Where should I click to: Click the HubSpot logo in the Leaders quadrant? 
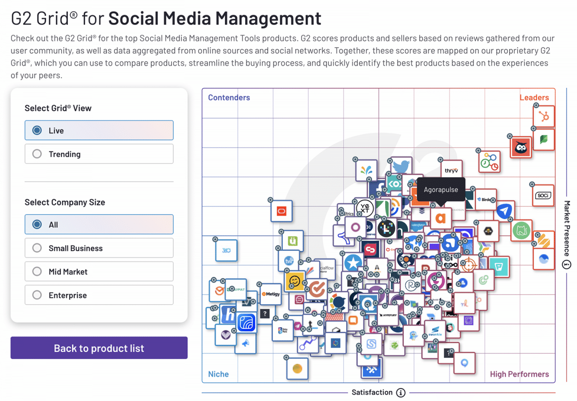544,116
